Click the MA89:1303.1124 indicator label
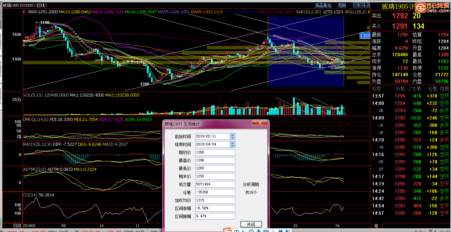This screenshot has height=232, width=451. (207, 12)
